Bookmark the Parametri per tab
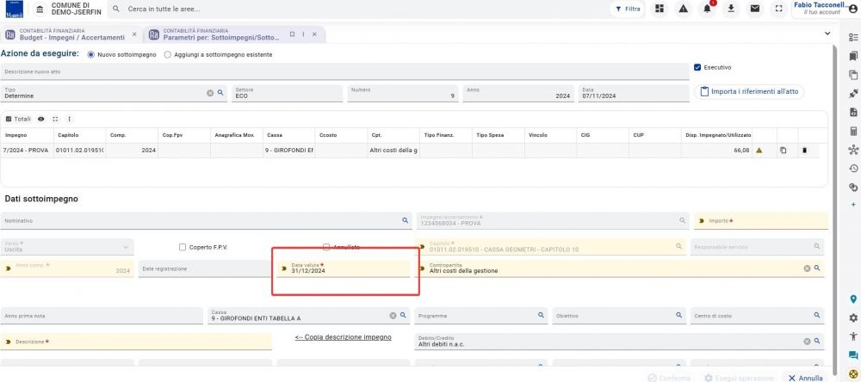 click(x=292, y=34)
